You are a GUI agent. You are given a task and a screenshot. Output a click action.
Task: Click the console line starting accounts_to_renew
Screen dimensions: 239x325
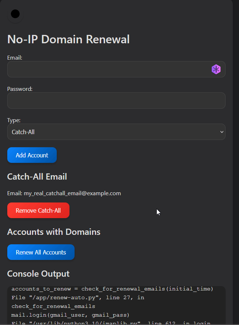[112, 289]
